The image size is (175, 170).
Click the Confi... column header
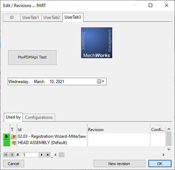coord(158,130)
